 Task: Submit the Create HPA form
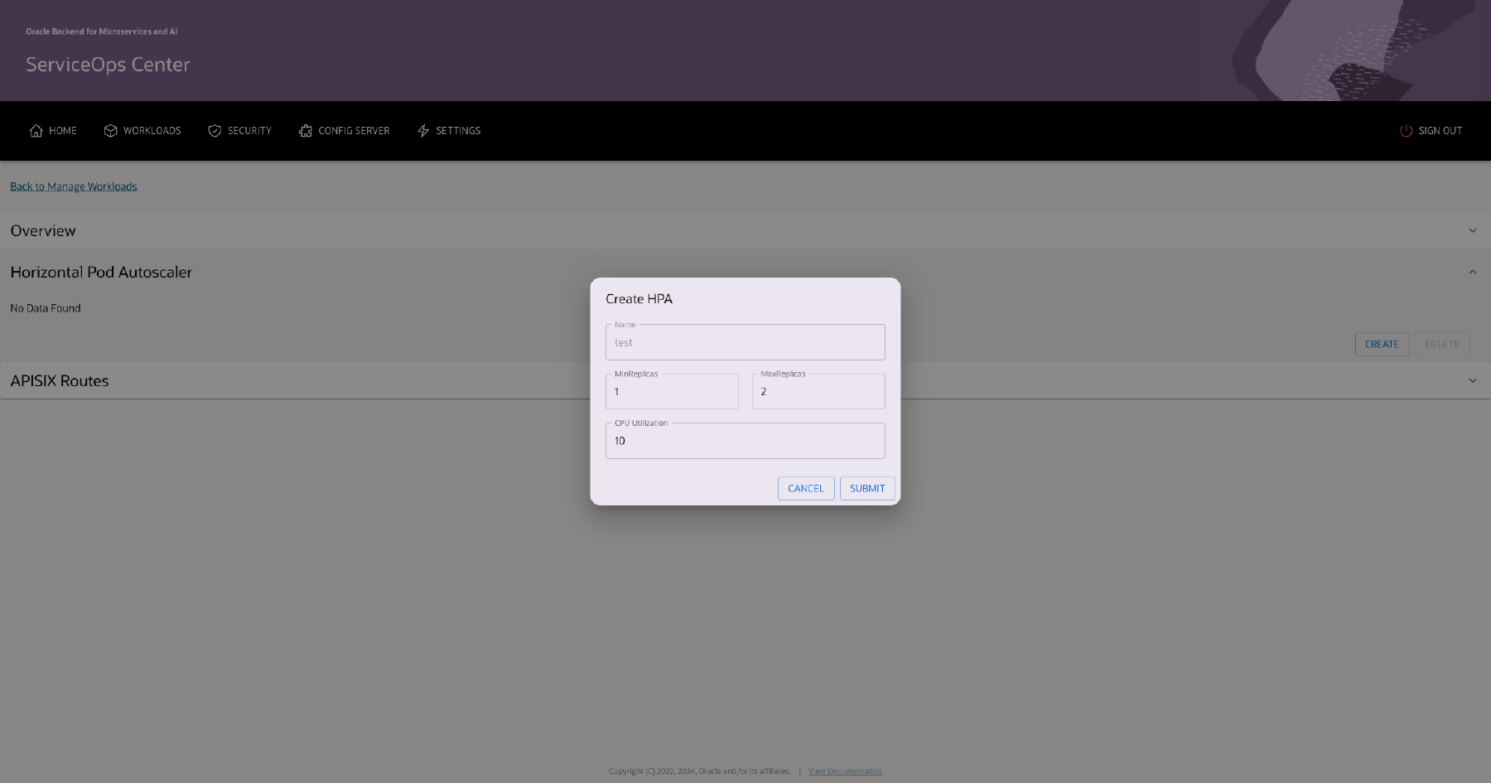click(x=866, y=488)
